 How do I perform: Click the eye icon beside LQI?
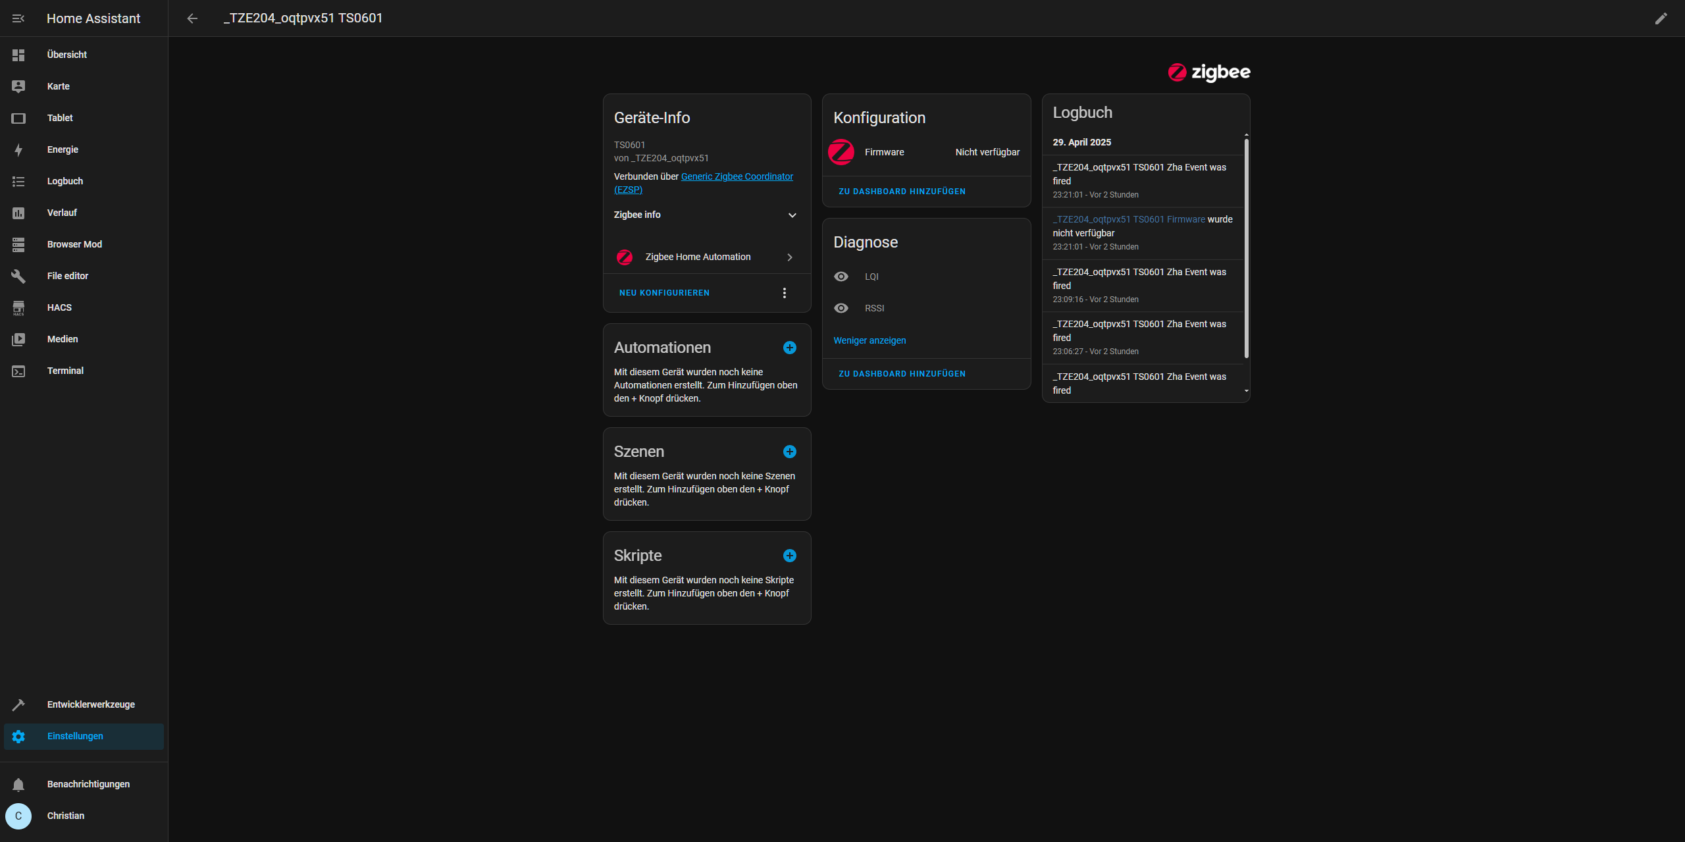point(841,276)
